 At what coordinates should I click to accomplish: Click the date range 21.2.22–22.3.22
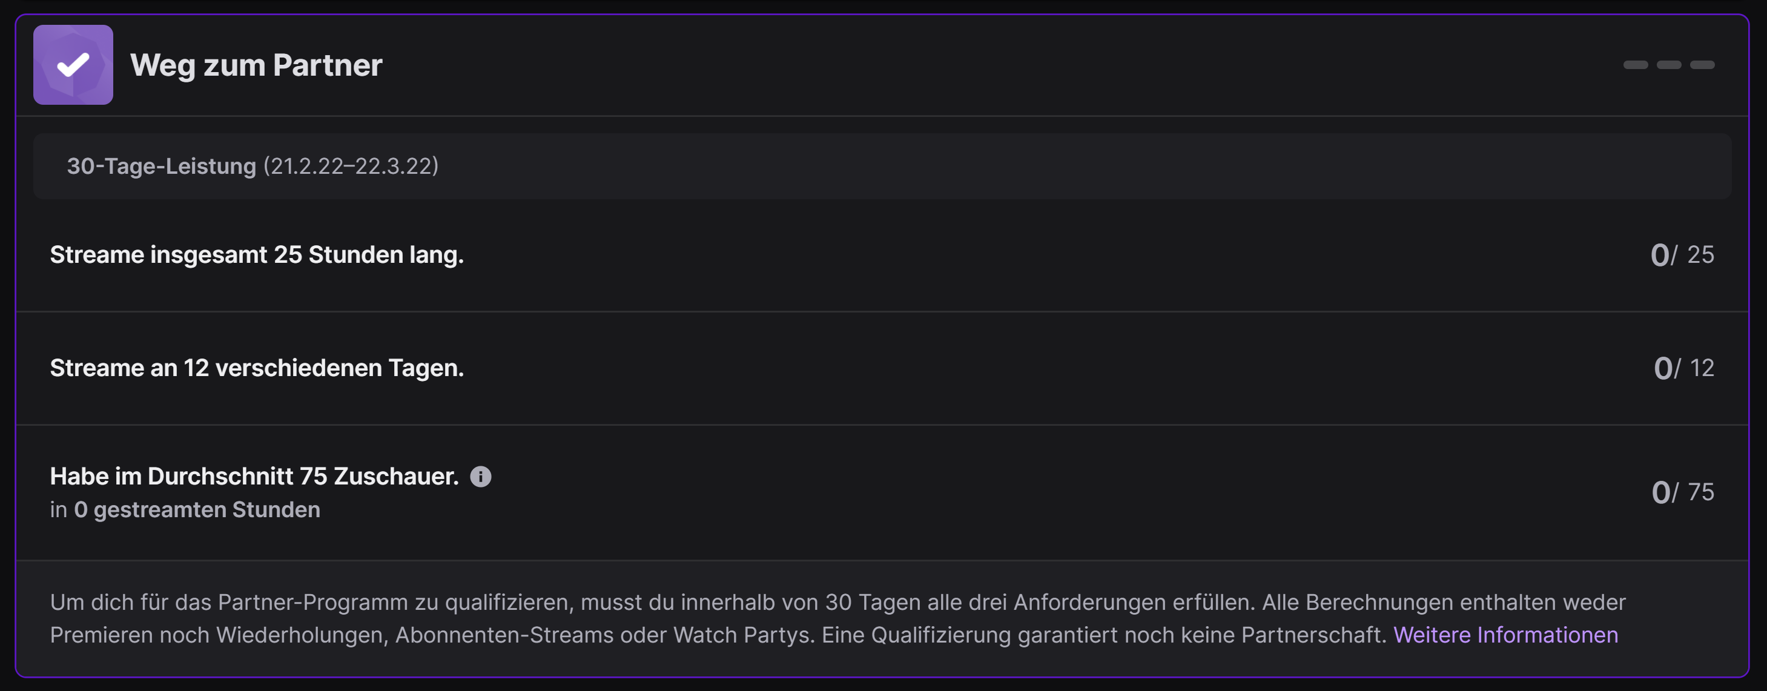click(x=351, y=166)
